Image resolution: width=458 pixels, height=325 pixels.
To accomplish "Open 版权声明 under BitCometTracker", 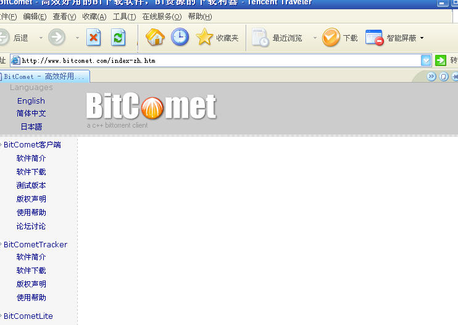I will 31,284.
